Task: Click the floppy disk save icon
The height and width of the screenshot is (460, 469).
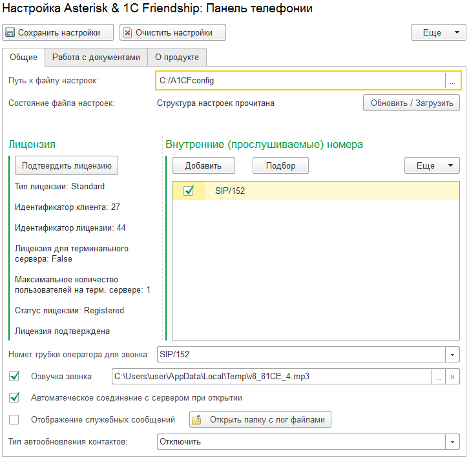Action: coord(10,32)
